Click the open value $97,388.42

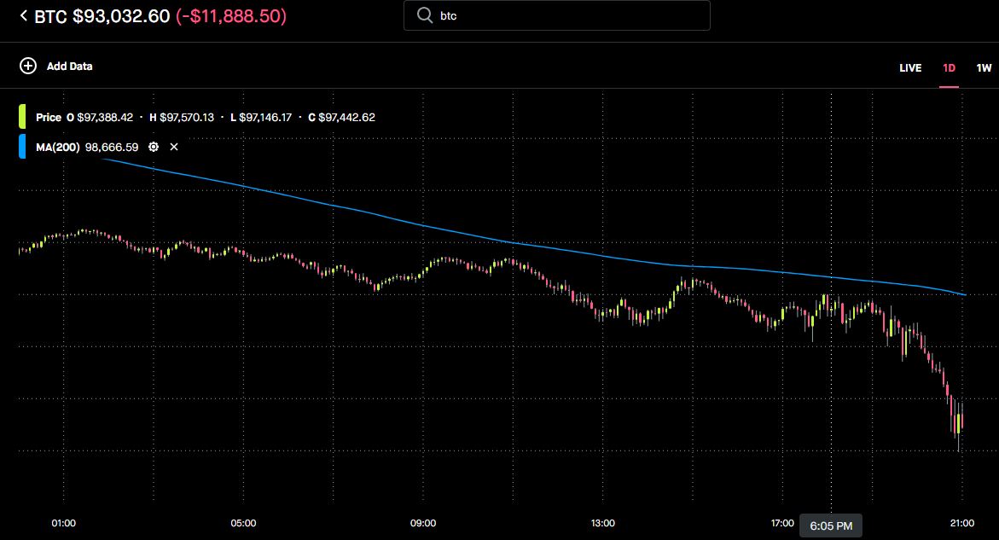105,117
